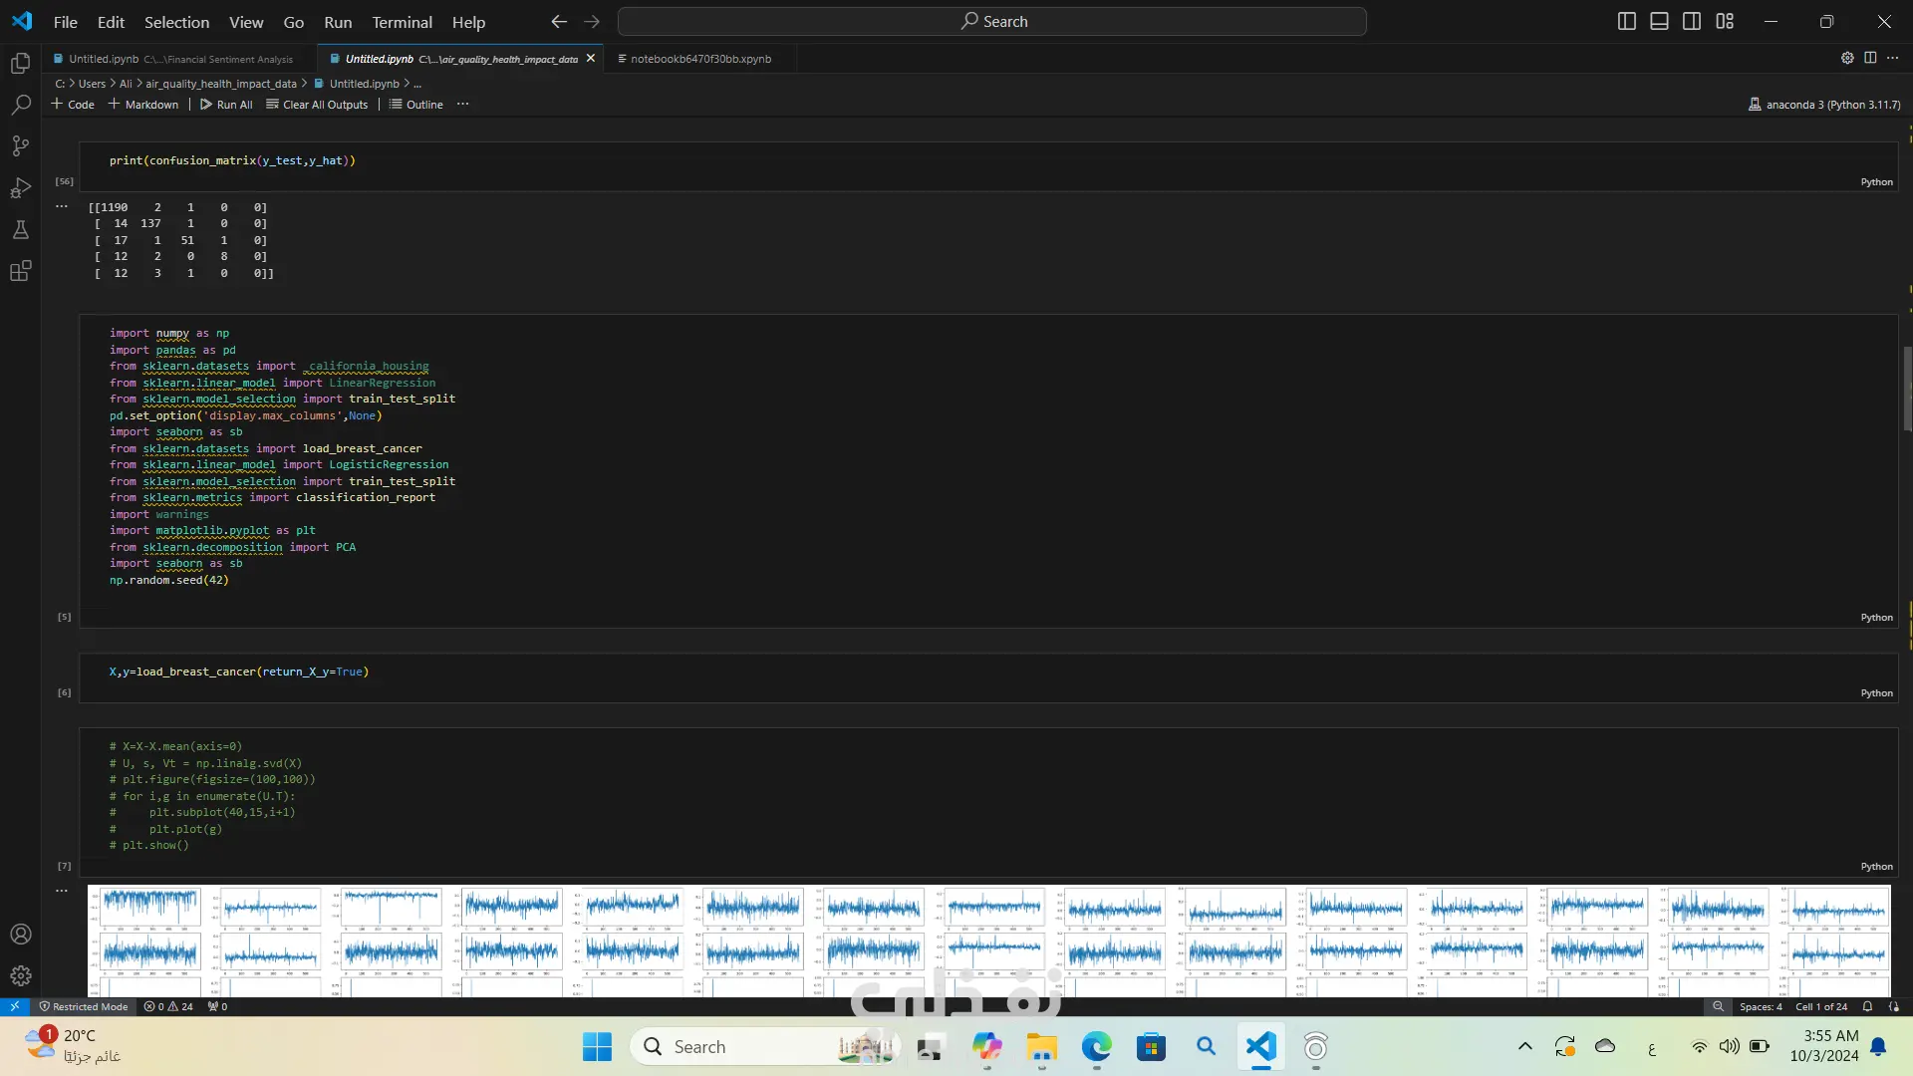The height and width of the screenshot is (1076, 1913).
Task: Click Clear All Outputs
Action: [x=317, y=105]
